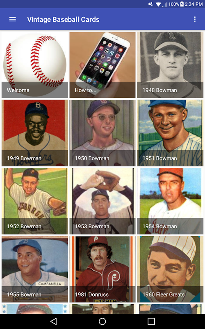Open the How to... phone tile
The width and height of the screenshot is (205, 329).
102,65
